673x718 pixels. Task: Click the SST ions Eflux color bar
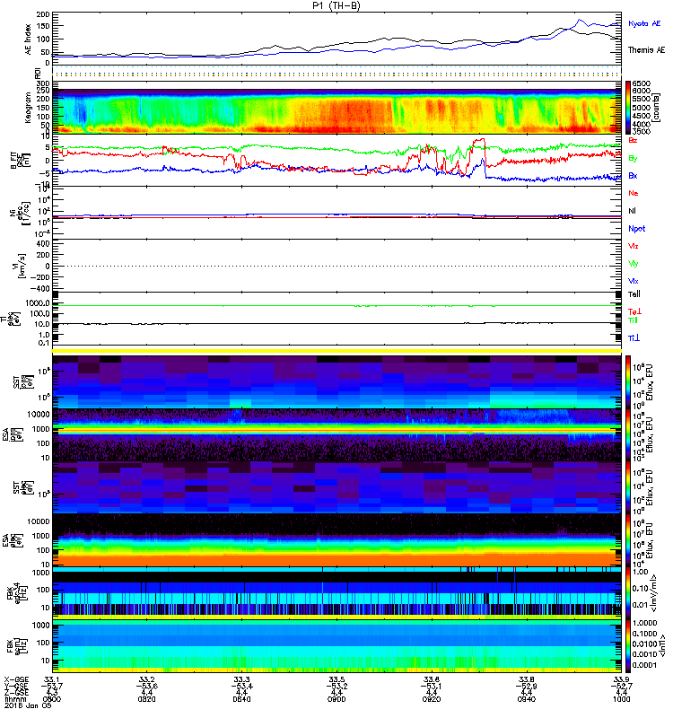[627, 381]
